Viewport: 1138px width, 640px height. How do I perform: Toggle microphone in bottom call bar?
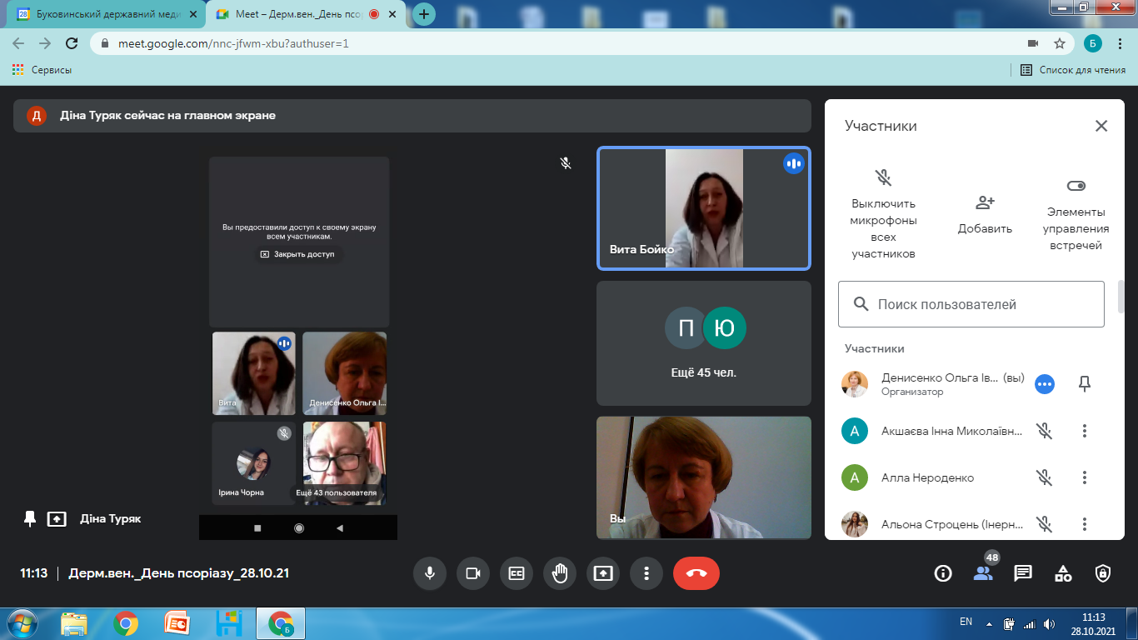tap(430, 573)
